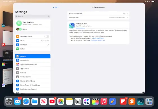158x109 pixels.
Task: Tap the battery icon in status bar
Action: [x=153, y=1]
